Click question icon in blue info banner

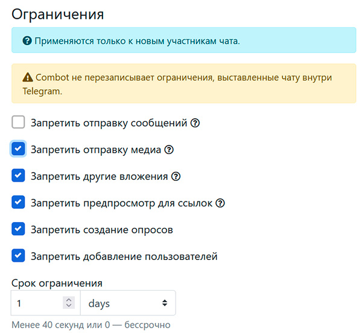27,41
